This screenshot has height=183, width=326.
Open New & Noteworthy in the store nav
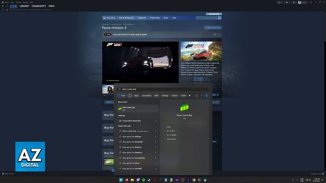click(126, 18)
